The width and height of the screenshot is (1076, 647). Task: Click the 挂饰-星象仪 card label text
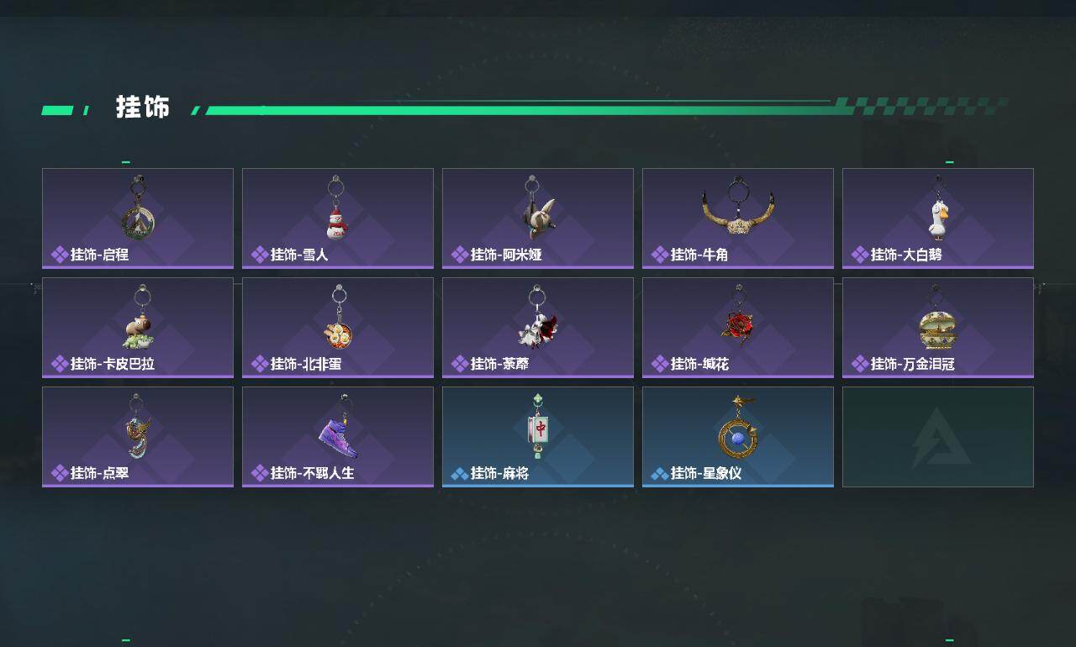[x=706, y=473]
